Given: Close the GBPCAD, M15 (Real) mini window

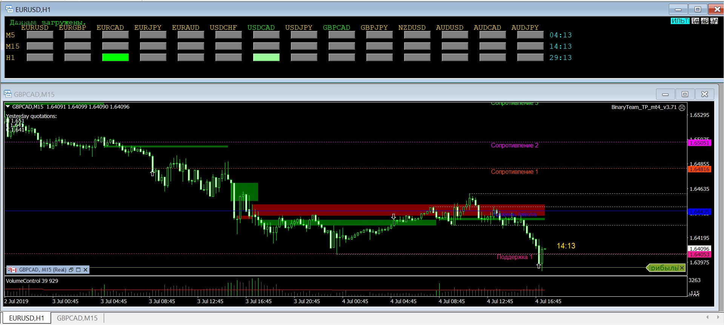Looking at the screenshot, I should (x=86, y=270).
